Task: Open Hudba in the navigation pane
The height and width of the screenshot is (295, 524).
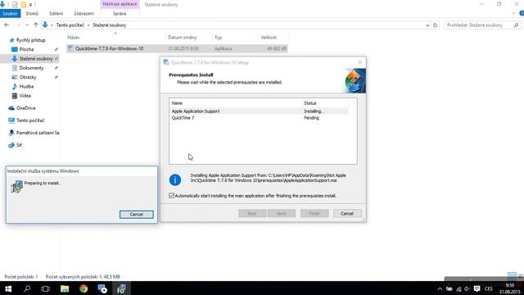Action: coord(26,87)
